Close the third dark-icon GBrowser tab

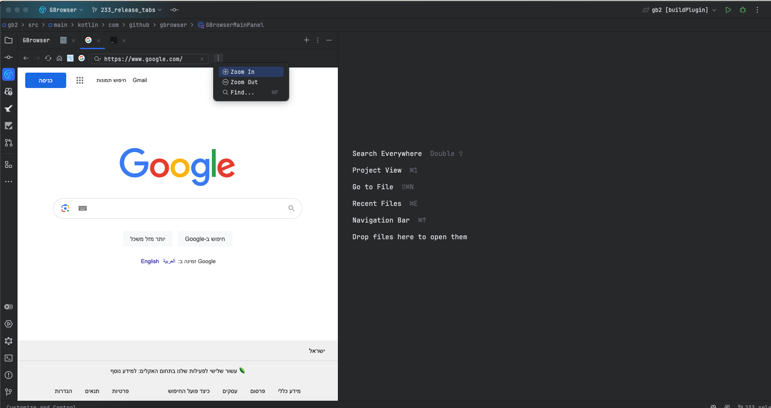click(x=124, y=41)
